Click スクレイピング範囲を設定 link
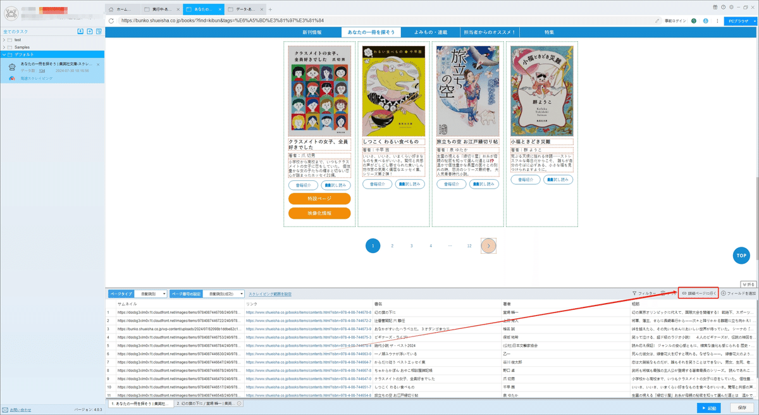Screen dimensions: 759x415 [x=270, y=294]
